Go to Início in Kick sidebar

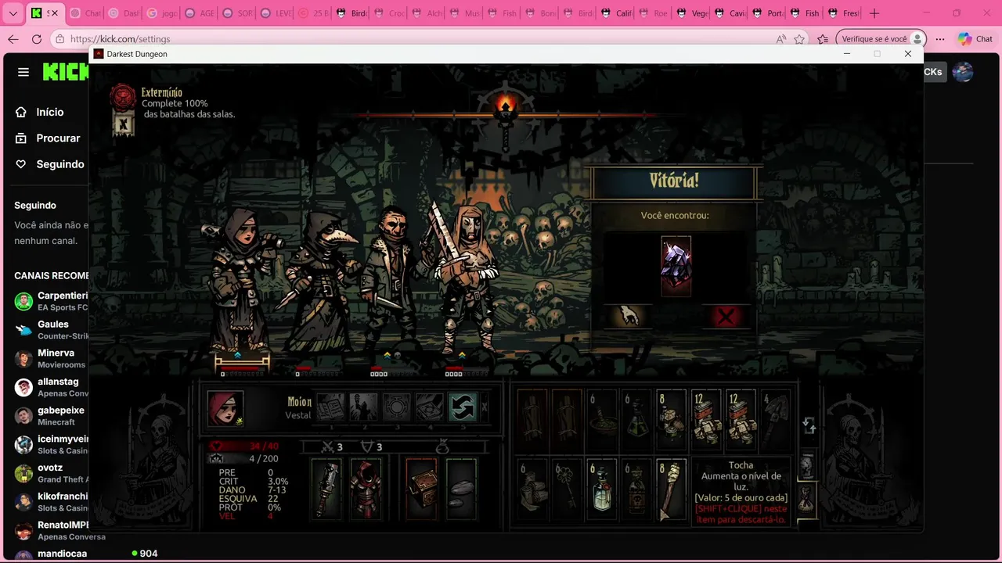(49, 112)
